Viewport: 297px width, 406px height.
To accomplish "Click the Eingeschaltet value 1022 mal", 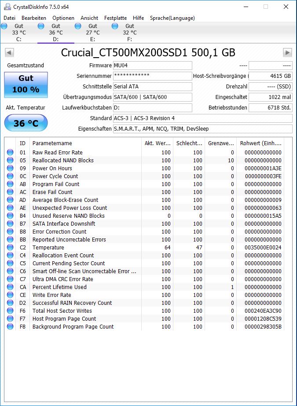I will coord(271,97).
